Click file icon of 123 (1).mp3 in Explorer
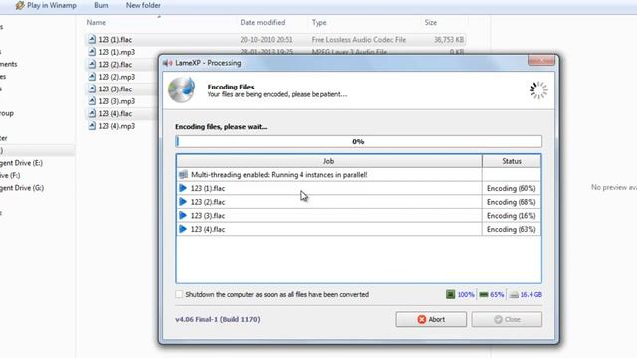The image size is (637, 358). click(92, 52)
